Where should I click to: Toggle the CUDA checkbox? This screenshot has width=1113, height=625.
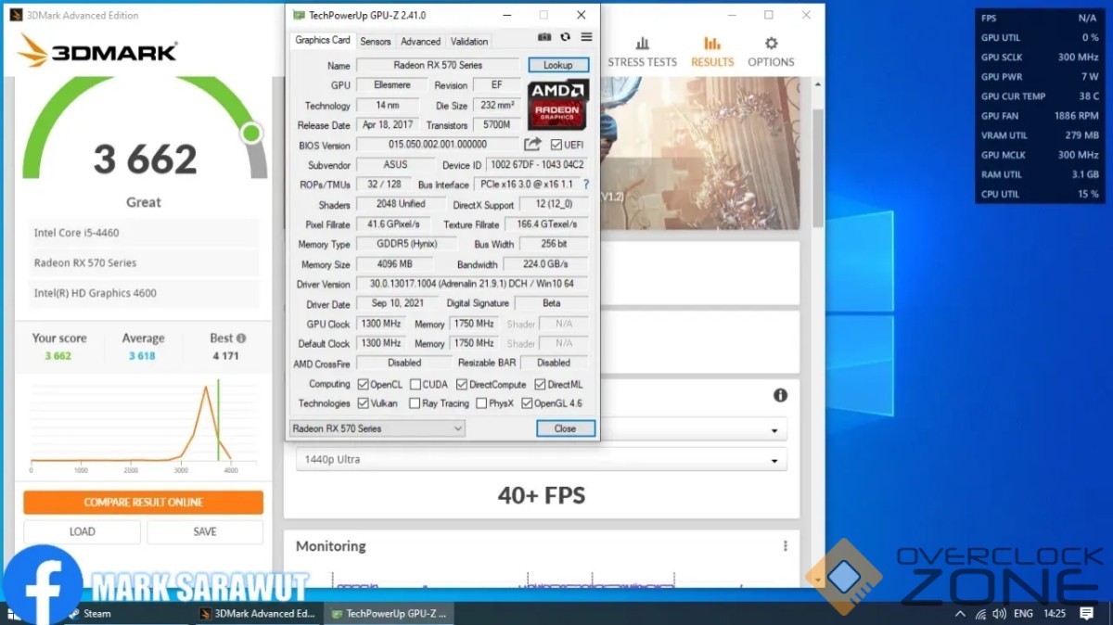415,384
